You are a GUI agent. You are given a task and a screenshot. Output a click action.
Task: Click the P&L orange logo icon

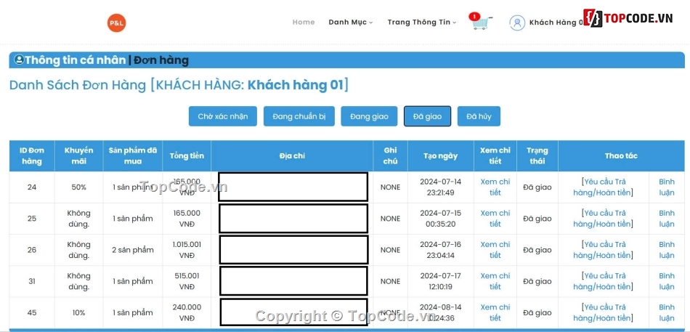pos(117,23)
